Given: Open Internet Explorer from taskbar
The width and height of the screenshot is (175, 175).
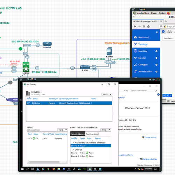Looking at the screenshot, I should click(x=43, y=169).
